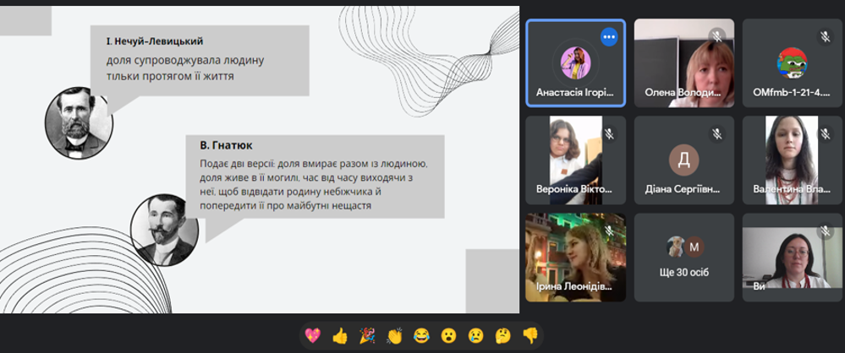845x353 pixels.
Task: Click muted mic icon on Вероніка Вікто tile
Action: (x=609, y=133)
